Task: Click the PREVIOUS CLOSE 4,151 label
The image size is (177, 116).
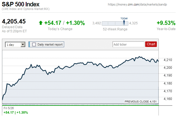Action: tap(140, 102)
